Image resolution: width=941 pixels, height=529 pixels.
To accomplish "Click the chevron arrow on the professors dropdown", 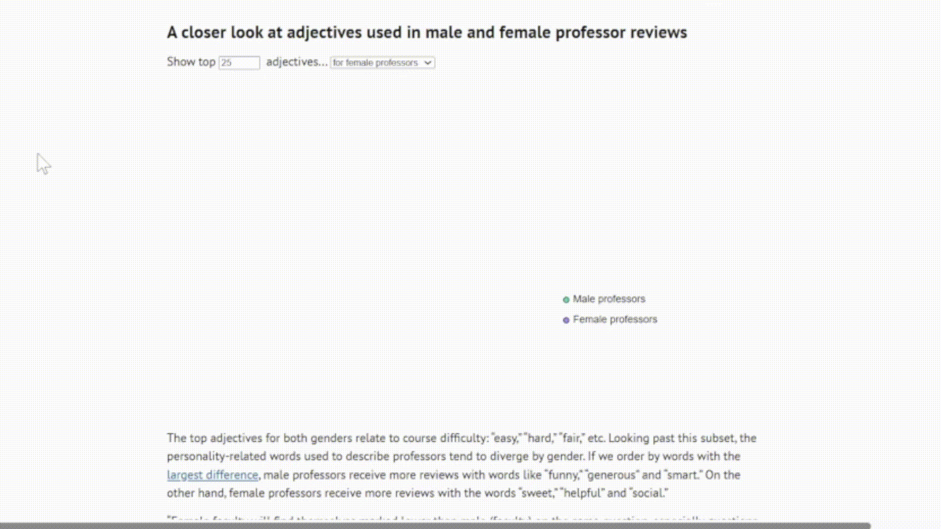I will (427, 63).
